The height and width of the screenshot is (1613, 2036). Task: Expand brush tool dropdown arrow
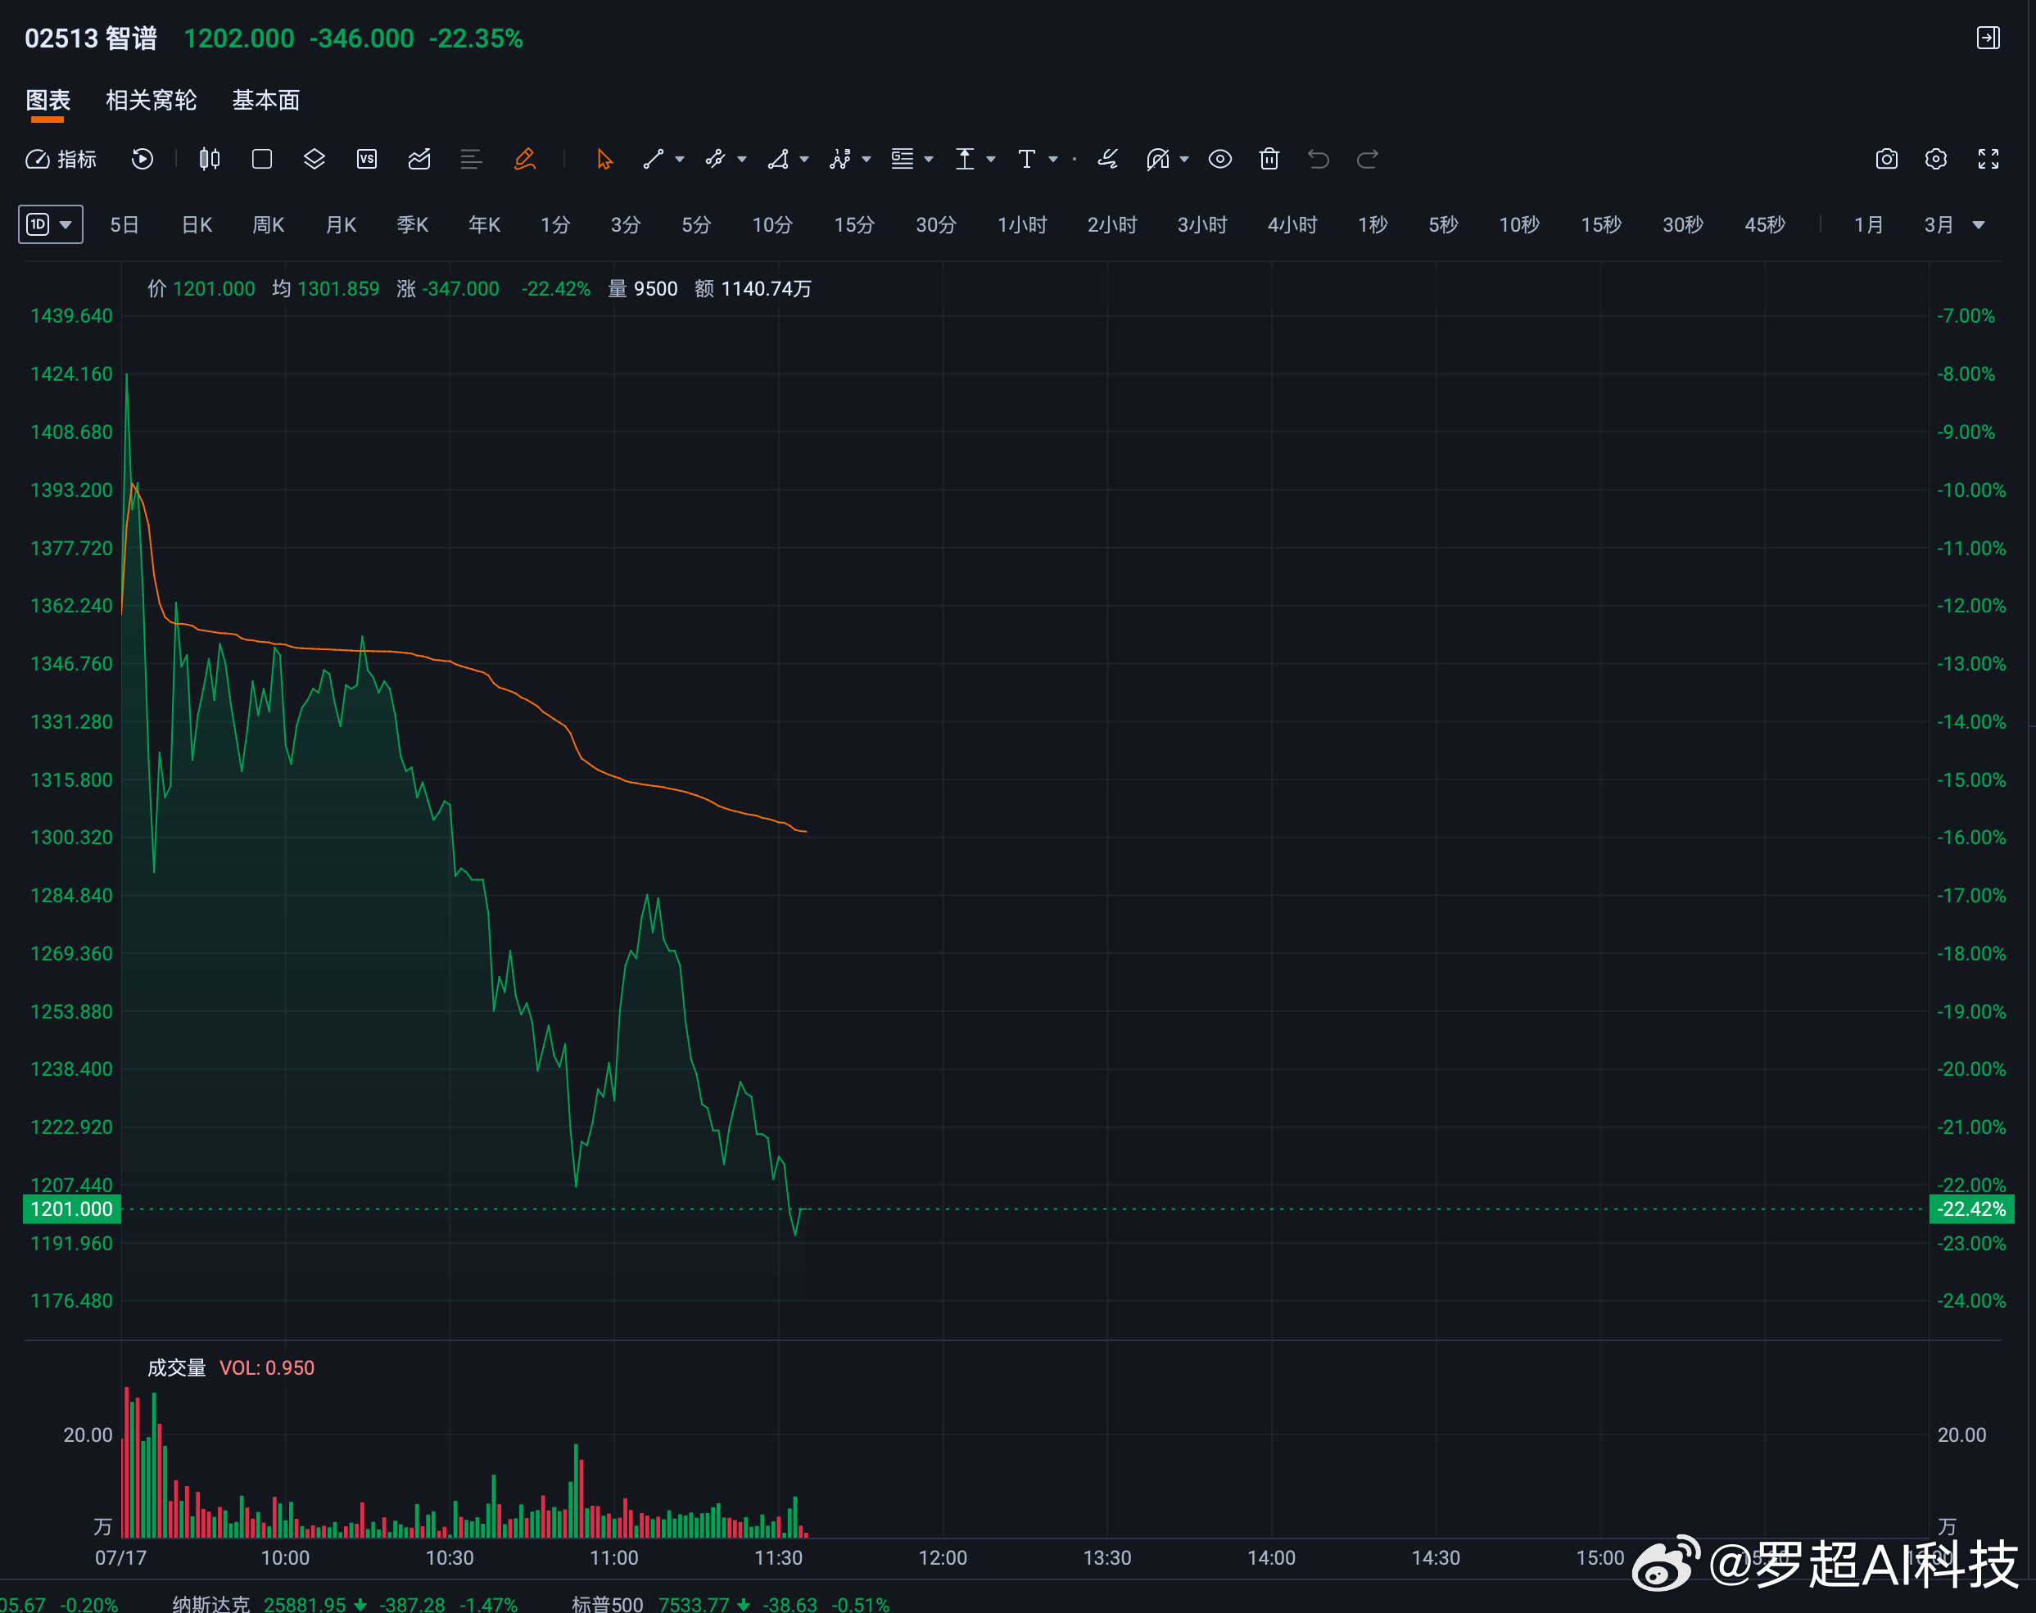[x=1184, y=160]
